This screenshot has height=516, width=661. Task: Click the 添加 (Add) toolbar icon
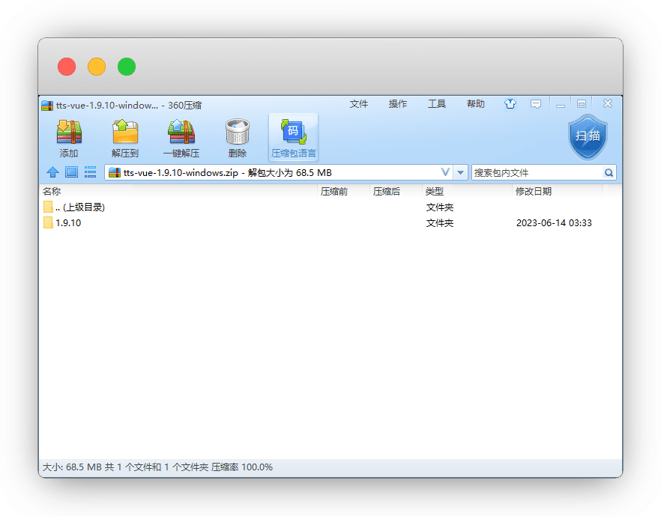tap(69, 133)
